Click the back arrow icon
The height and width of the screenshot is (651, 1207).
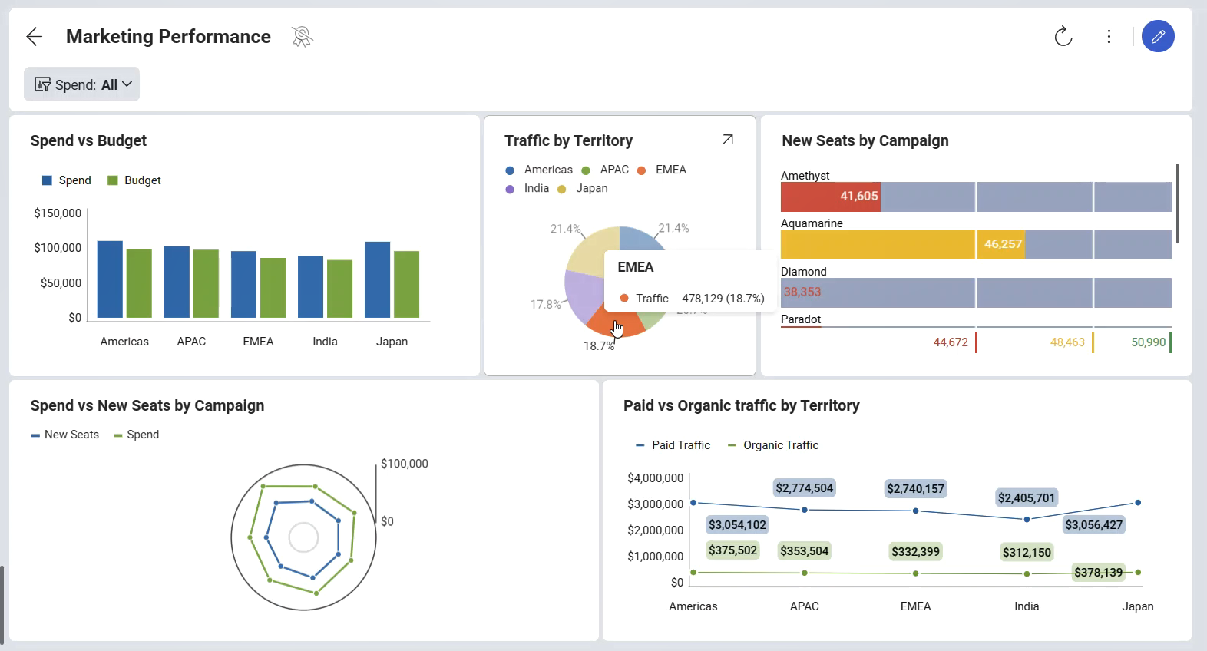pyautogui.click(x=34, y=37)
